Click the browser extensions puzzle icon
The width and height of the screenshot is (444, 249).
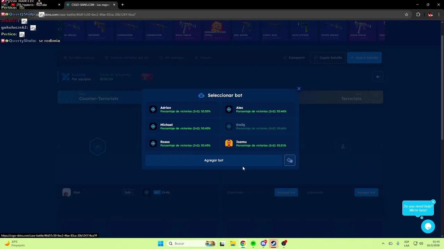(x=418, y=15)
